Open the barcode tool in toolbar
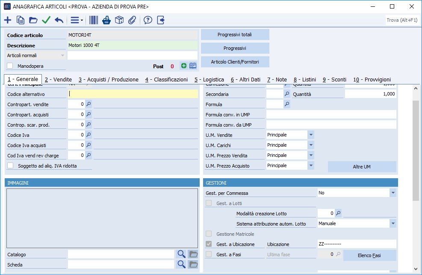 pos(94,20)
